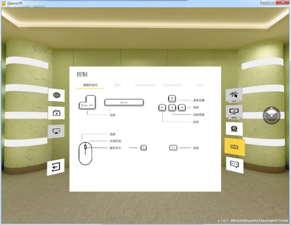Screen dimensions: 291x225
Task: Click the Esc key illustration
Action: [x=173, y=148]
